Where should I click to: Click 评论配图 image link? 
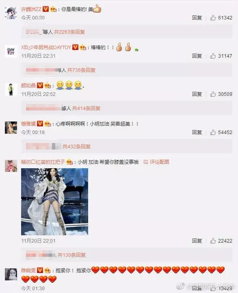156,162
